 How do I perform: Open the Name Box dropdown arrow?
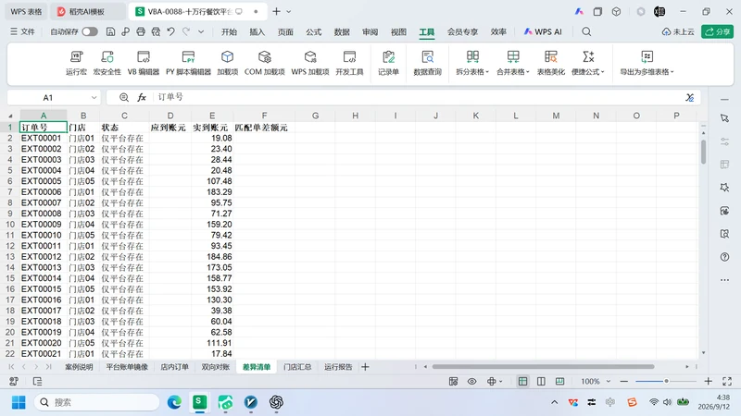pyautogui.click(x=94, y=98)
